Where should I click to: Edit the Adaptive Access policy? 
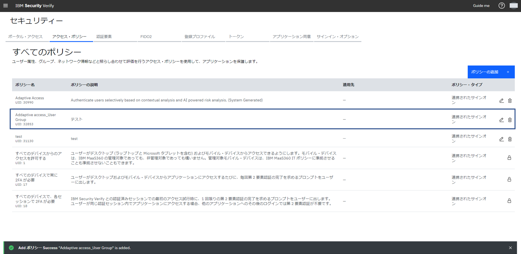501,101
